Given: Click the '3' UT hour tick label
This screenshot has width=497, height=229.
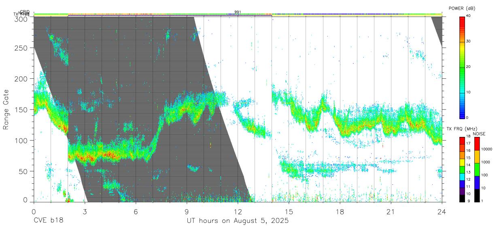Looking at the screenshot, I should [85, 211].
